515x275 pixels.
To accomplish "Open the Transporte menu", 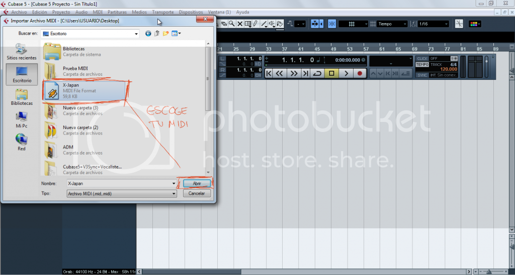I will point(163,12).
